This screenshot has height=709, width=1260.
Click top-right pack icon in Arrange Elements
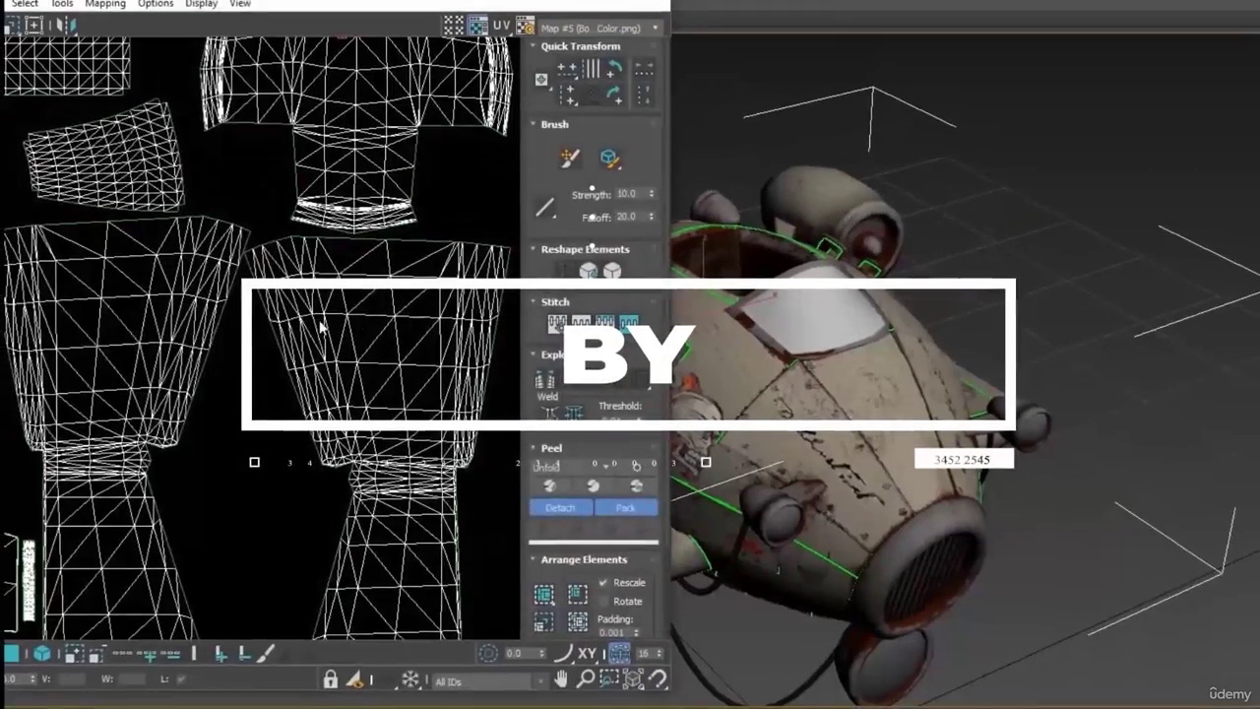pyautogui.click(x=578, y=594)
